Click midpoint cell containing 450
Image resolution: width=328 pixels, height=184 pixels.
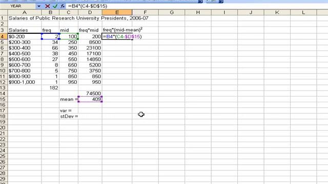pos(69,54)
